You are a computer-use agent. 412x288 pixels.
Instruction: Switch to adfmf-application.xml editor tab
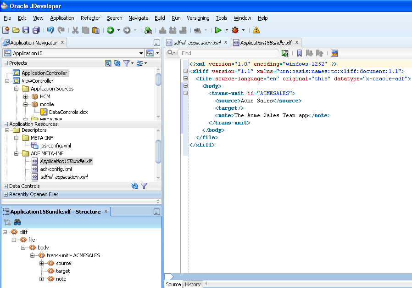click(197, 43)
